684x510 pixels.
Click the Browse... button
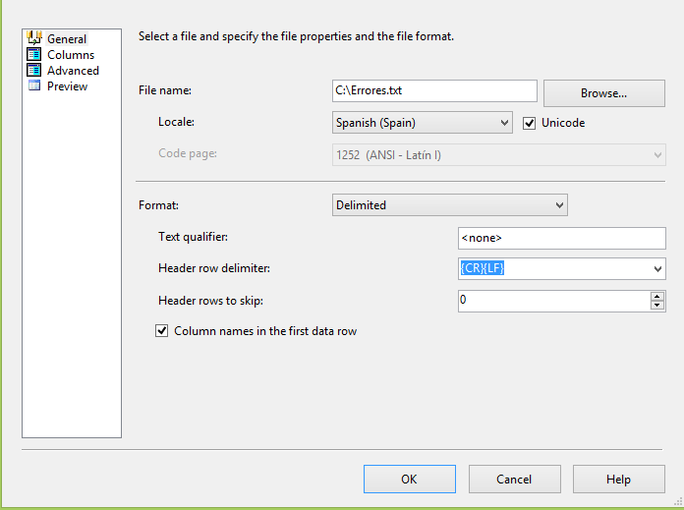coord(603,93)
